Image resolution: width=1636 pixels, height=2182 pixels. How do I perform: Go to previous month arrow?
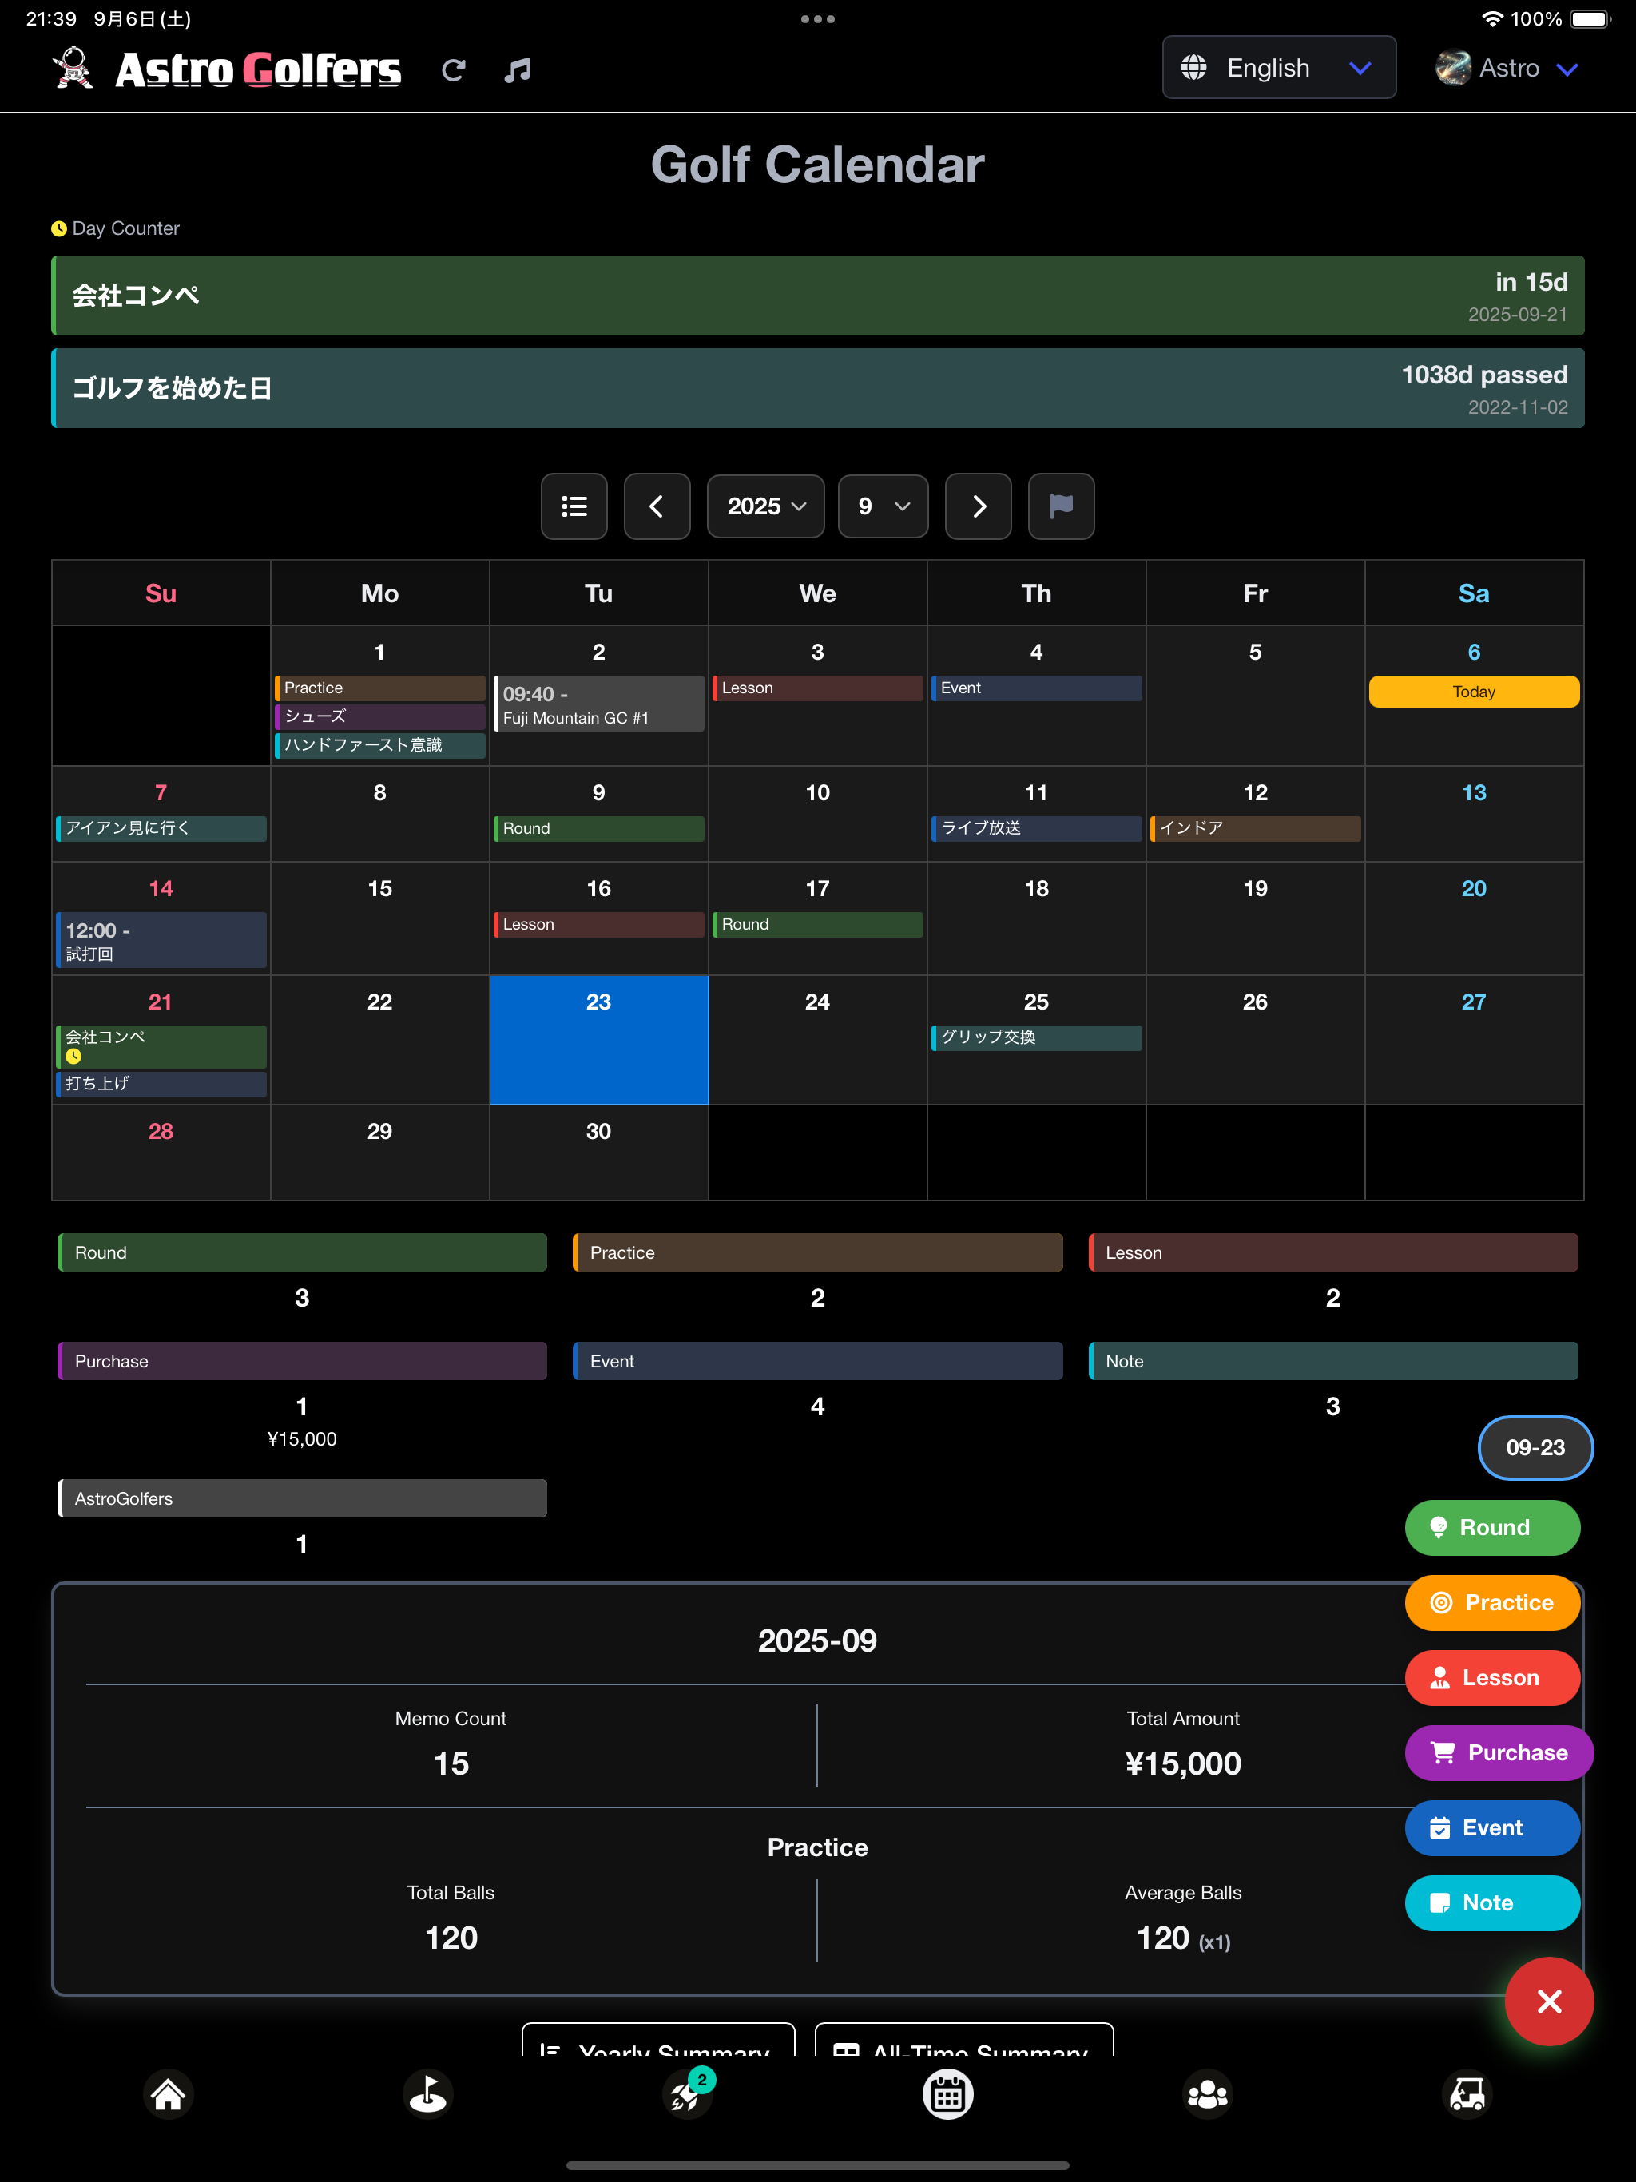[x=657, y=506]
